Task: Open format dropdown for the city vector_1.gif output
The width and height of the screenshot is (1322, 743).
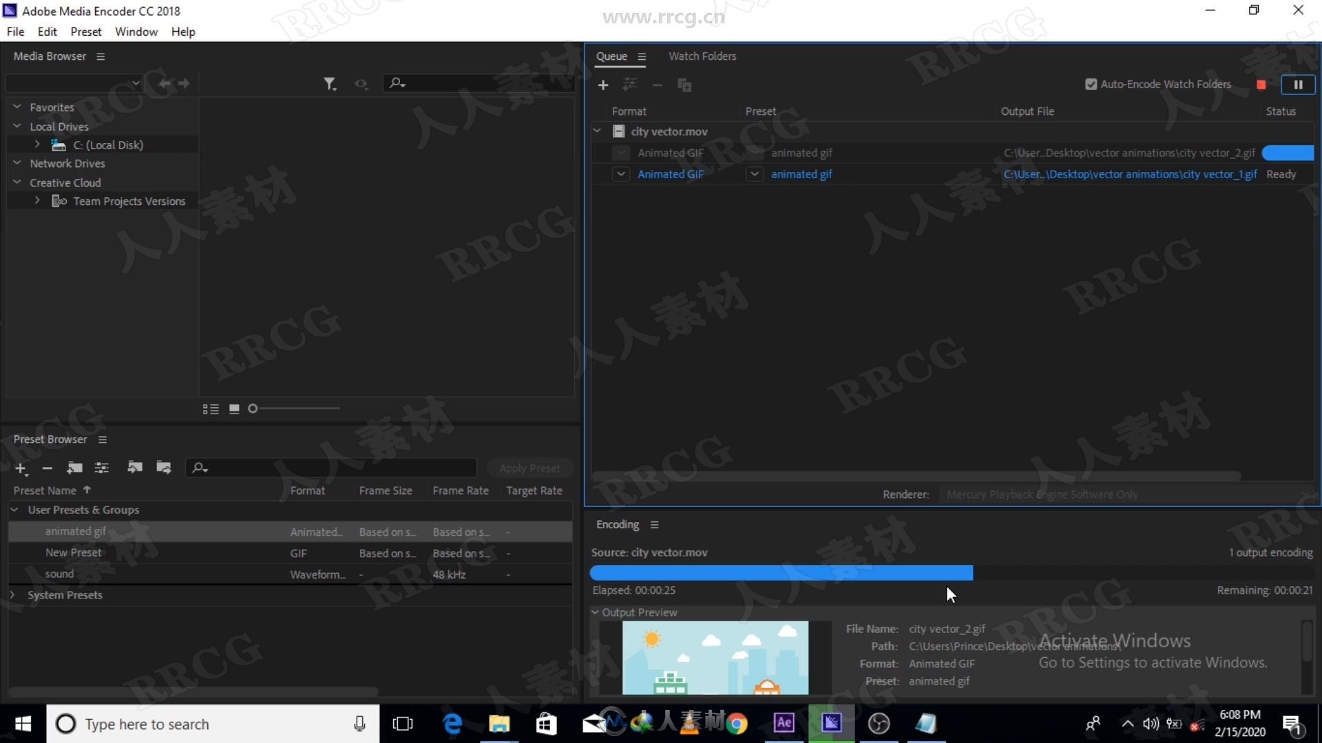Action: (621, 174)
